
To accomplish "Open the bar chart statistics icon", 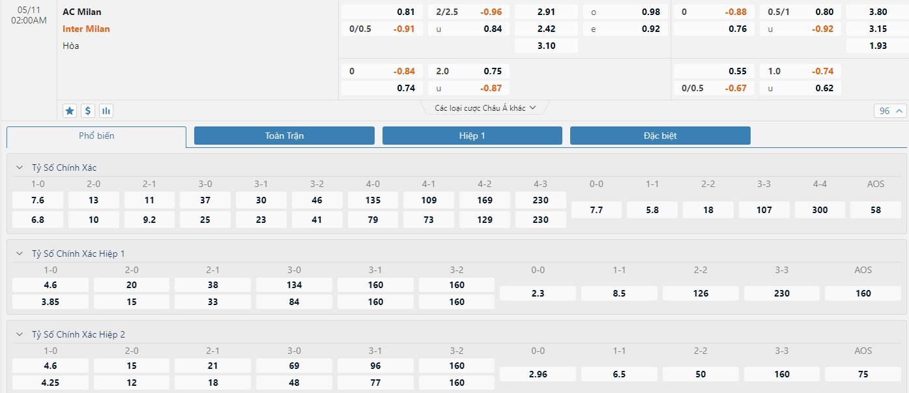I will 106,111.
